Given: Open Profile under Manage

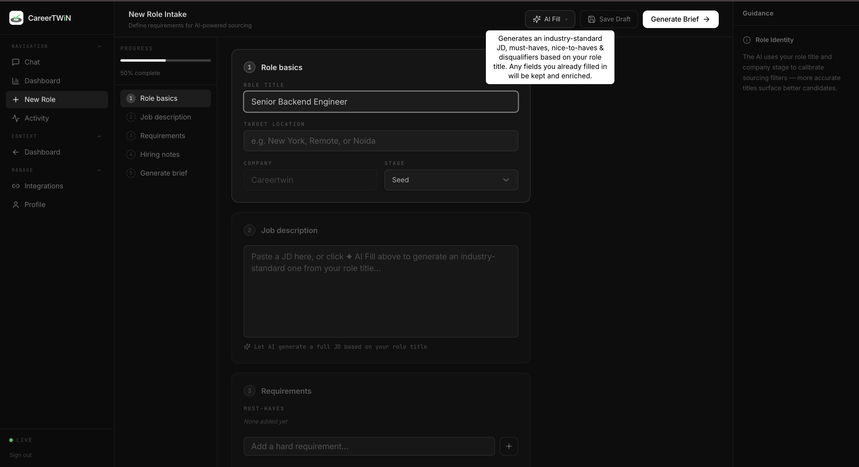Looking at the screenshot, I should click(x=57, y=205).
